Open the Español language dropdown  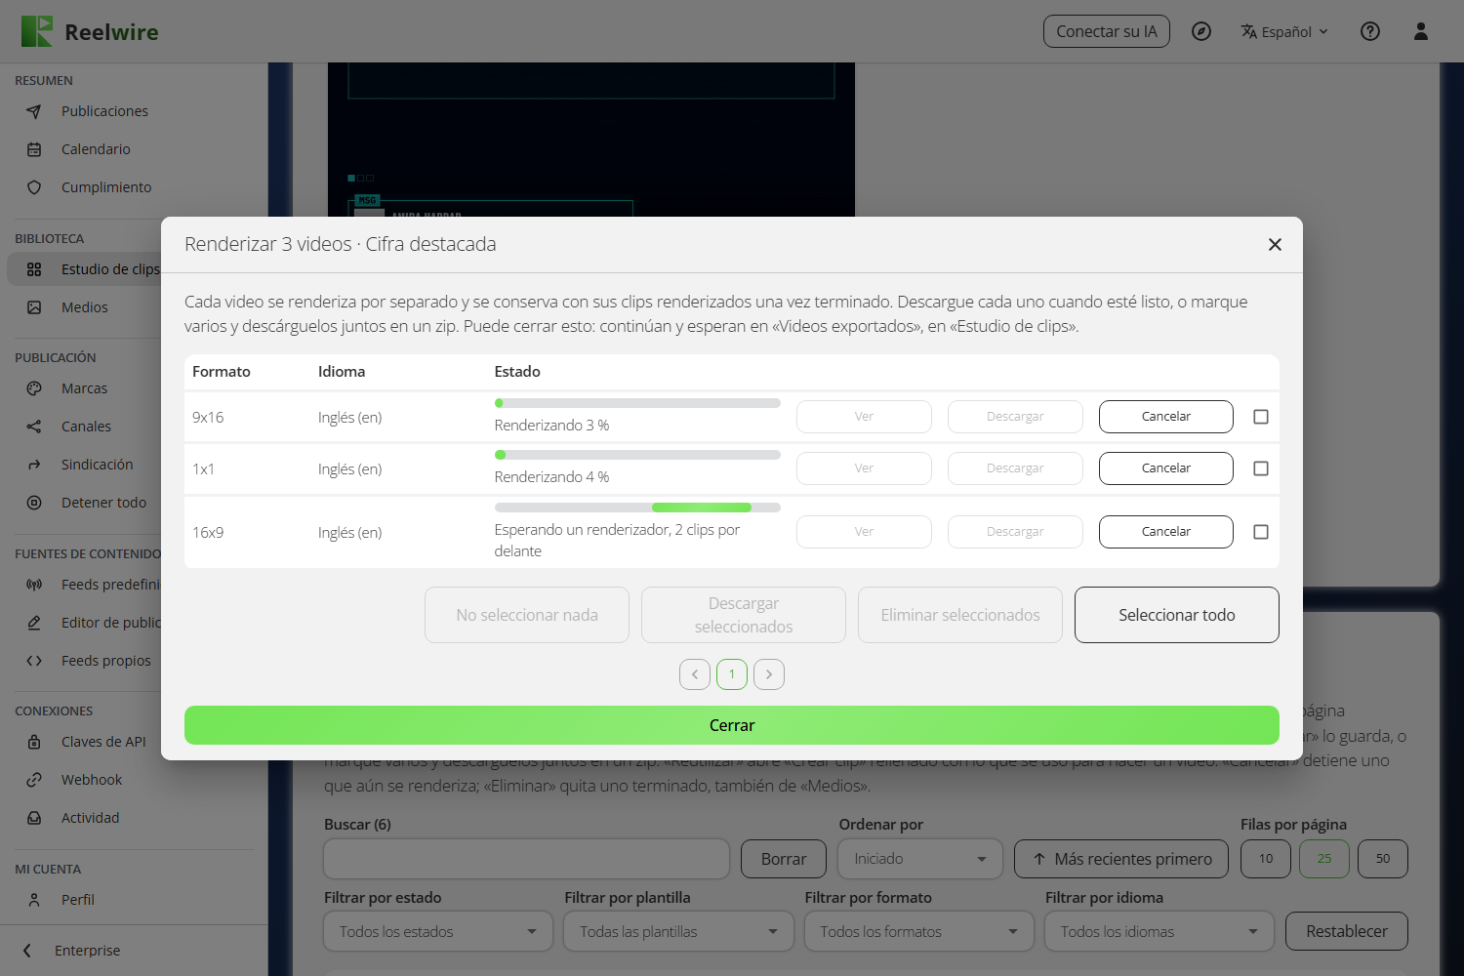click(x=1284, y=31)
